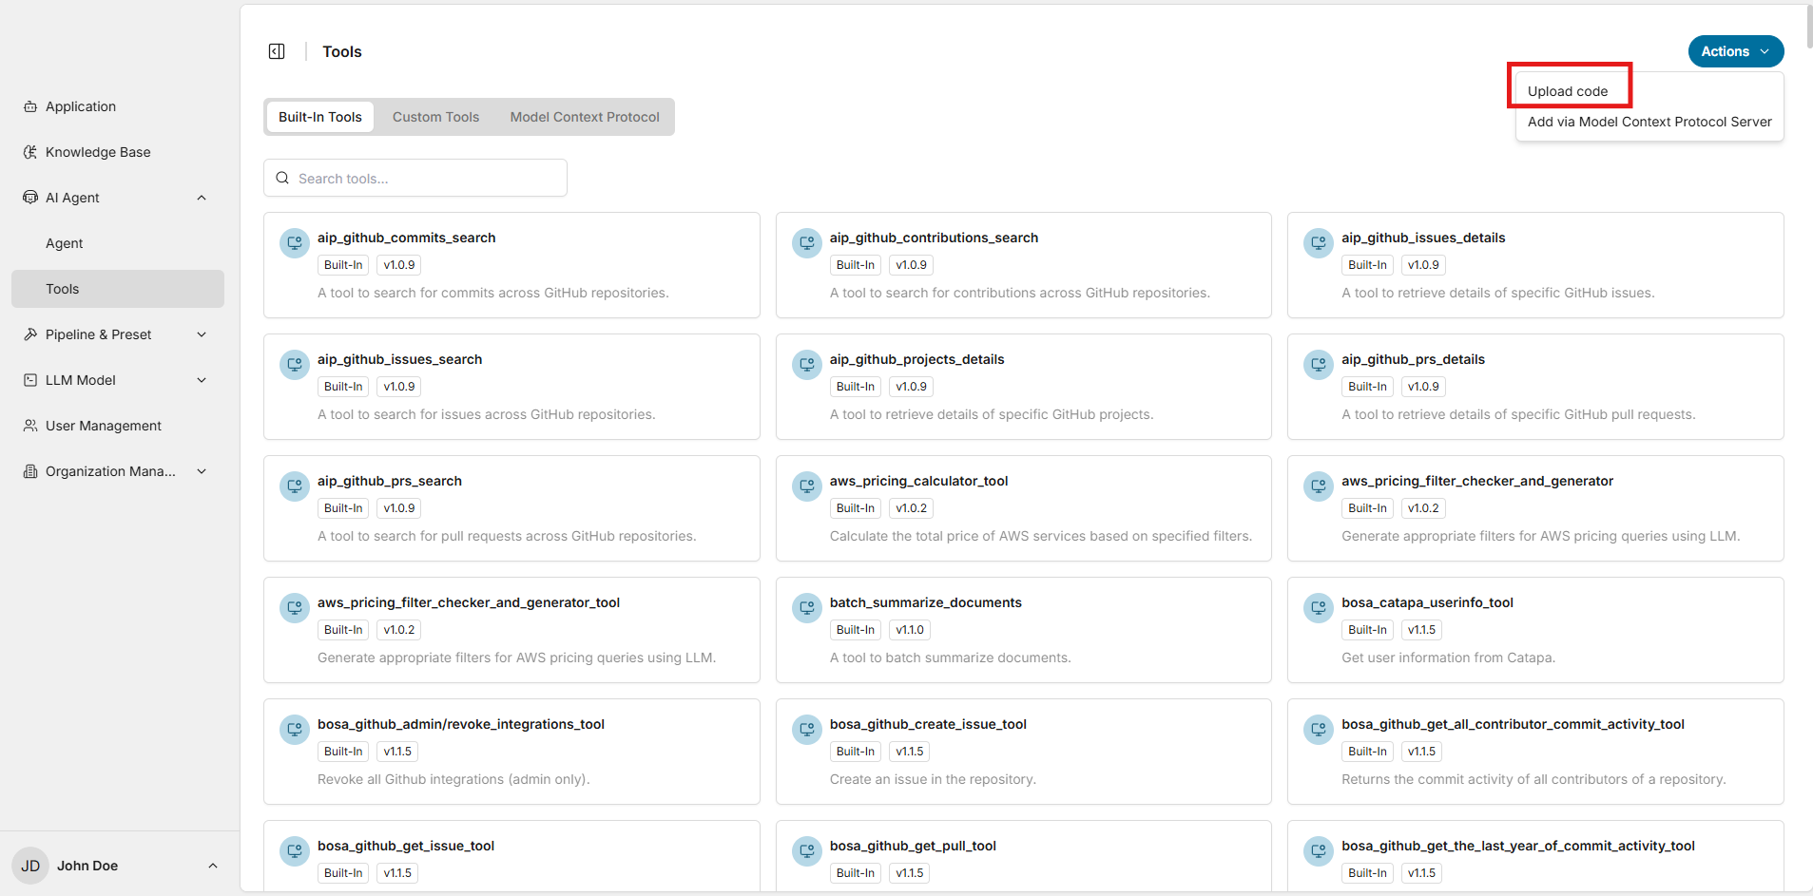Click the Knowledge Base icon in sidebar

pyautogui.click(x=30, y=152)
